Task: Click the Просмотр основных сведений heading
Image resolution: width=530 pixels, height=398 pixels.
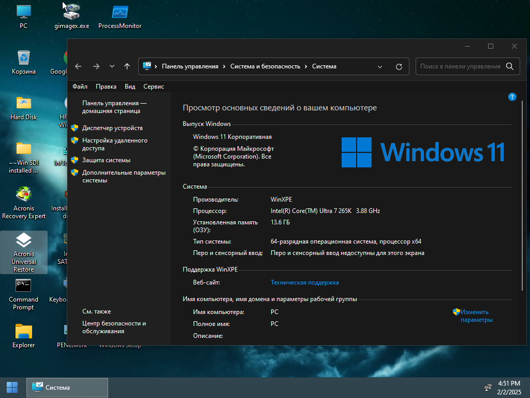Action: coord(279,108)
